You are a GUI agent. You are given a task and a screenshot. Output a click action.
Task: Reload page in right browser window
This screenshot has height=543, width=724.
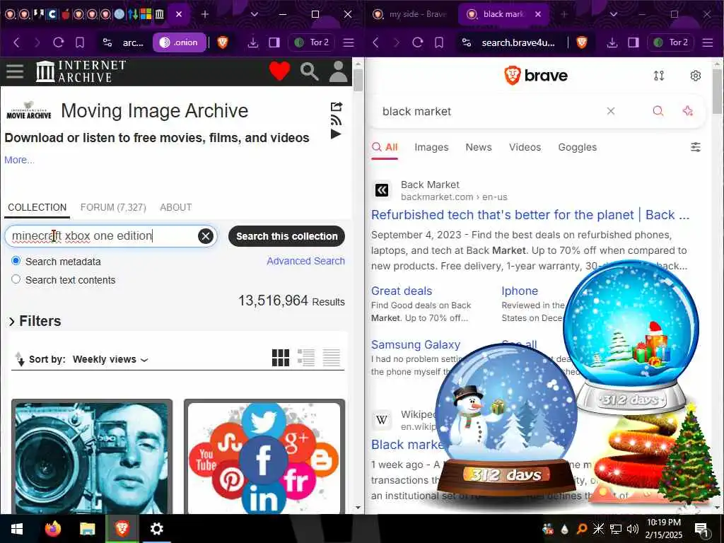[417, 42]
